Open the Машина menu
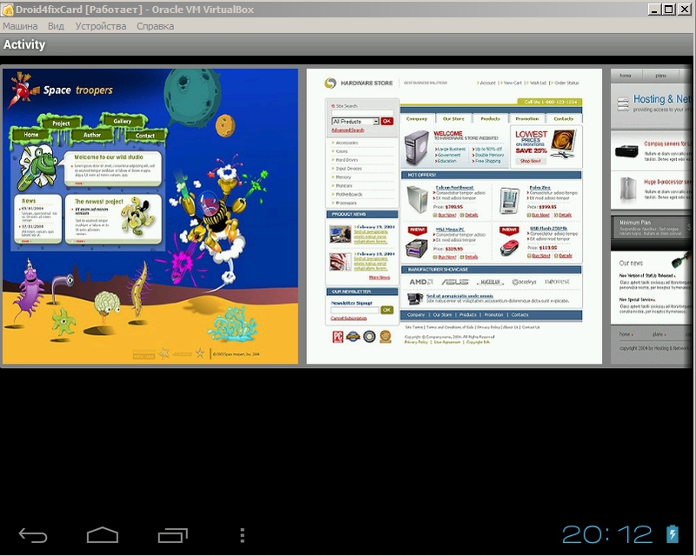The width and height of the screenshot is (696, 556). (x=20, y=26)
